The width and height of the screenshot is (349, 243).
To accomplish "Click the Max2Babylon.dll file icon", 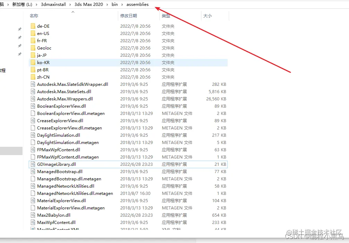I will tap(33, 215).
